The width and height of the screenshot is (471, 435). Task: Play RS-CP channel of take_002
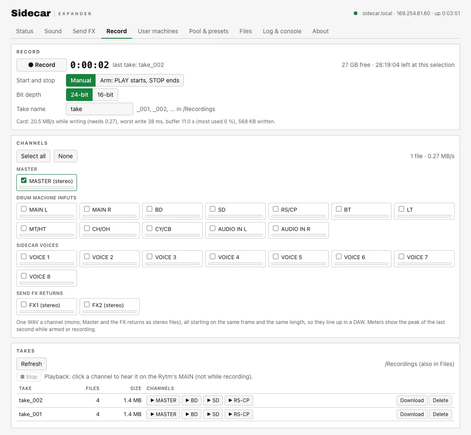[x=239, y=401]
